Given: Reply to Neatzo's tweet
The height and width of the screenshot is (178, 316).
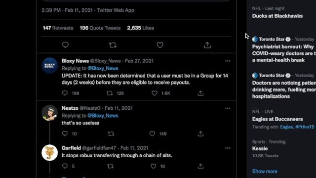Looking at the screenshot, I should (65, 133).
